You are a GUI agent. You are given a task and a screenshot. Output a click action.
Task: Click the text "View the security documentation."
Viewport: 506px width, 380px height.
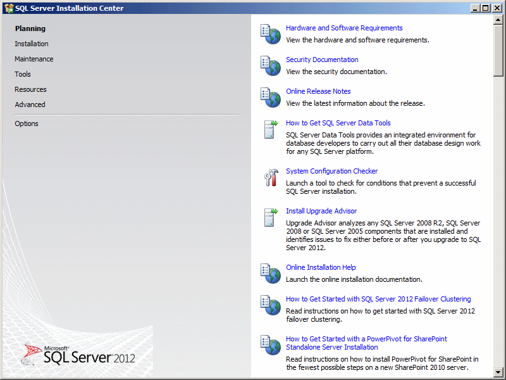(336, 72)
